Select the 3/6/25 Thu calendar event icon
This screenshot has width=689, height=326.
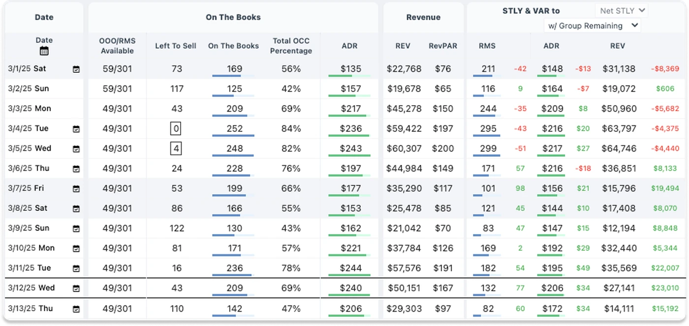pos(76,169)
